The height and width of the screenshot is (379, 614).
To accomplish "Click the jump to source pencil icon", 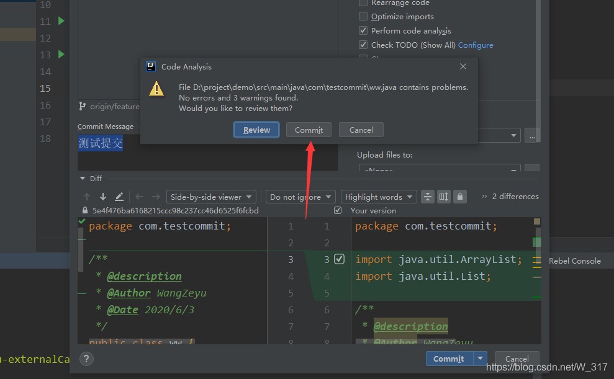I will (x=119, y=197).
